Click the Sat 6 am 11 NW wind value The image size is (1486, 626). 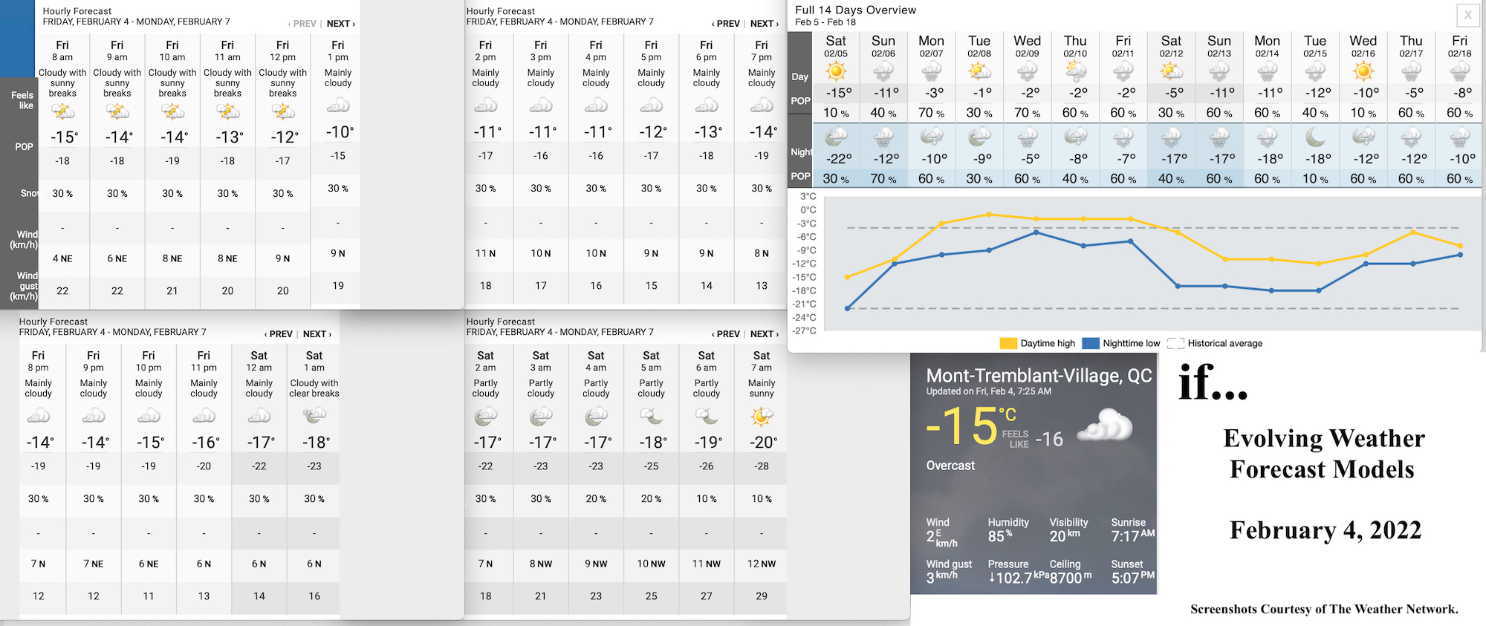[706, 564]
